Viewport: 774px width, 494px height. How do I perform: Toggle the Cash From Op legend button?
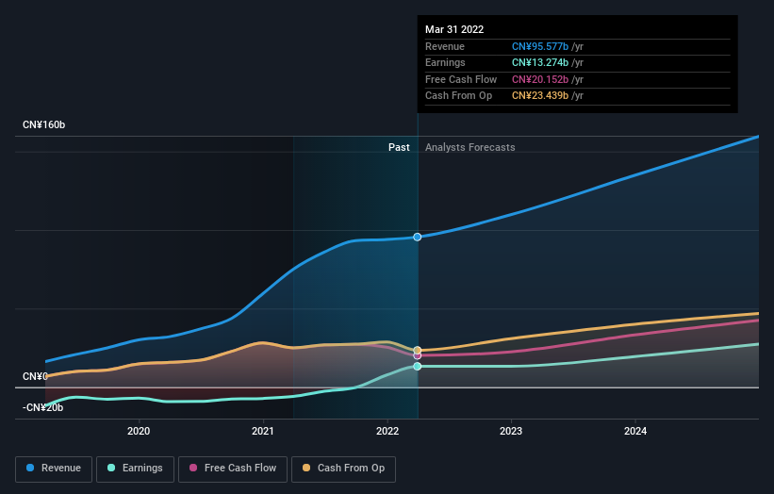click(x=343, y=469)
